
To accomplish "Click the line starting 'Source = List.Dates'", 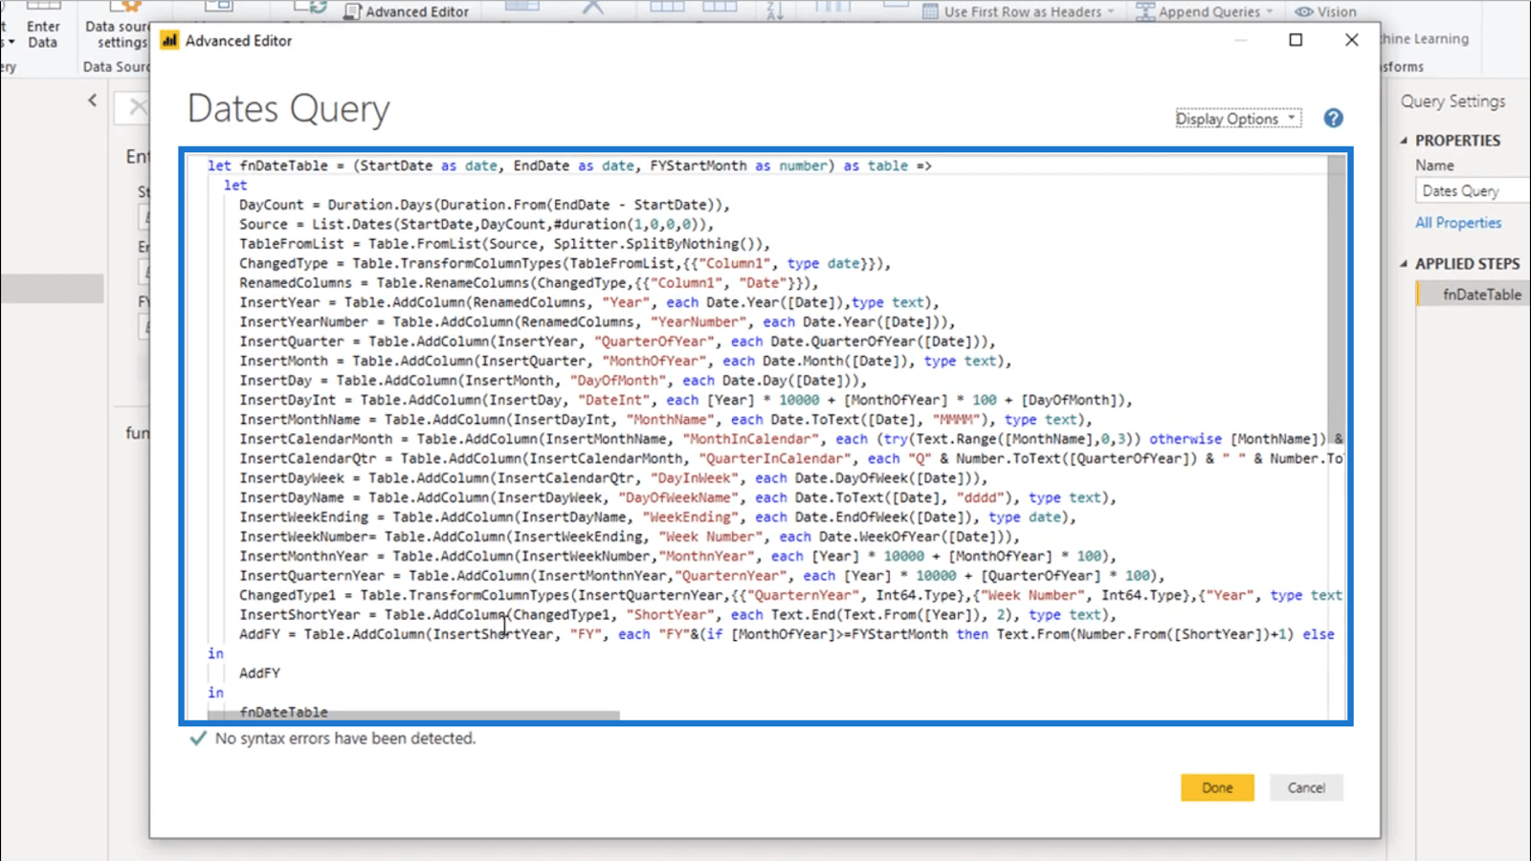I will (x=477, y=224).
